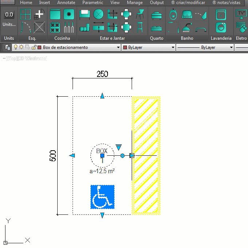
Task: Select the toilet icon in Banho
Action: click(173, 15)
